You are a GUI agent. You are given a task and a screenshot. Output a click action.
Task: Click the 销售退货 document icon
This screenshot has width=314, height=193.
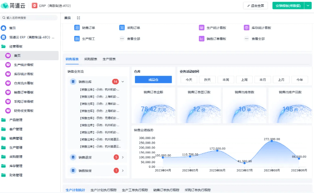coord(73,157)
